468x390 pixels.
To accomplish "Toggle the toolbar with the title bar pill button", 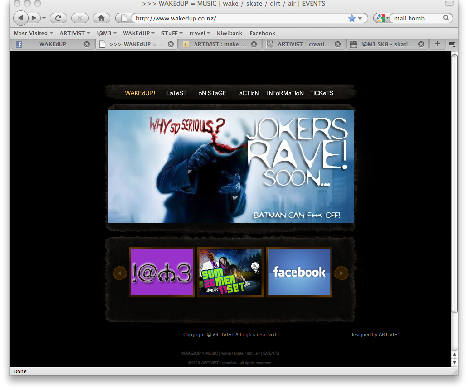I will (449, 3).
